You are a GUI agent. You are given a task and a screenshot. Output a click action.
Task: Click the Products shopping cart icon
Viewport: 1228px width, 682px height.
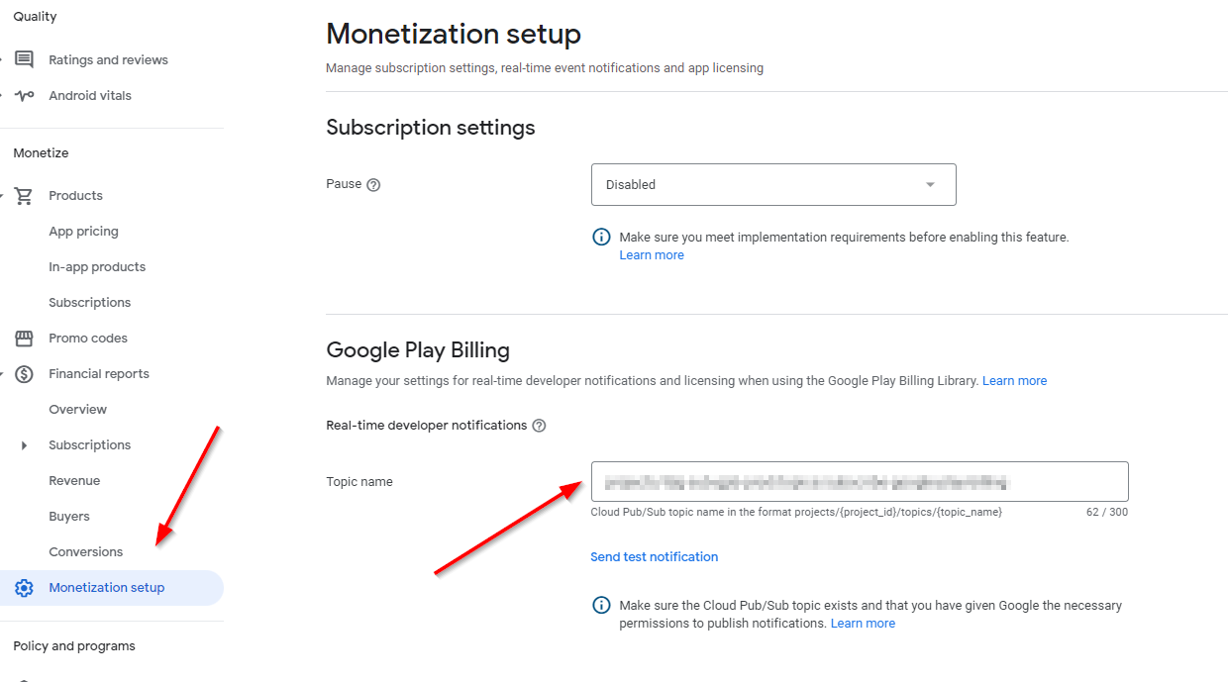(24, 196)
